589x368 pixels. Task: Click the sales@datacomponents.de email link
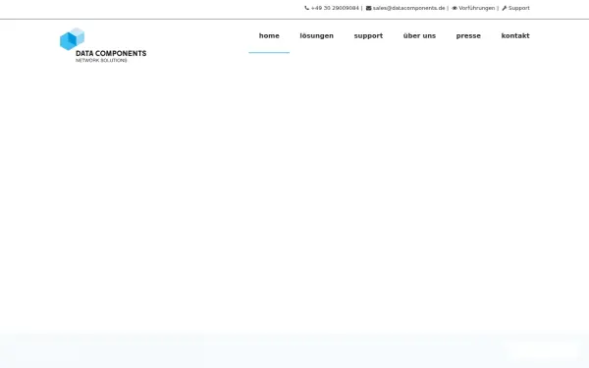pyautogui.click(x=408, y=8)
